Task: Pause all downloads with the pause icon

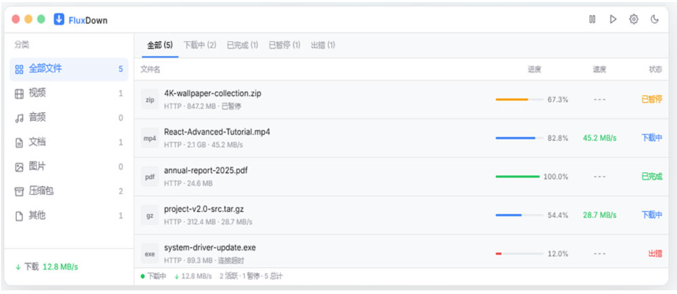Action: pyautogui.click(x=592, y=19)
